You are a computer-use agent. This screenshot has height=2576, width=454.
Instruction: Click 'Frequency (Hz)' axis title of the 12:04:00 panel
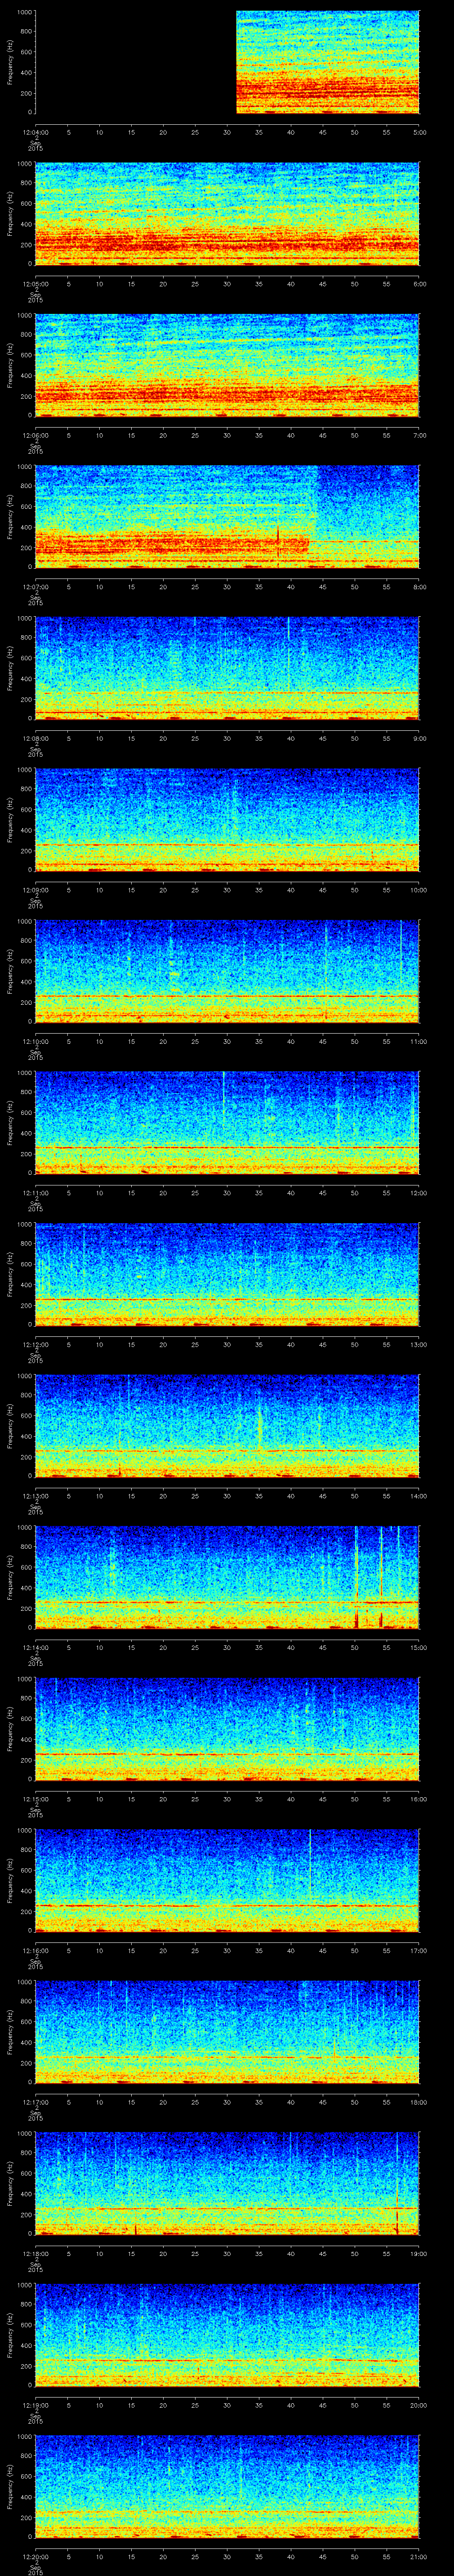point(10,63)
